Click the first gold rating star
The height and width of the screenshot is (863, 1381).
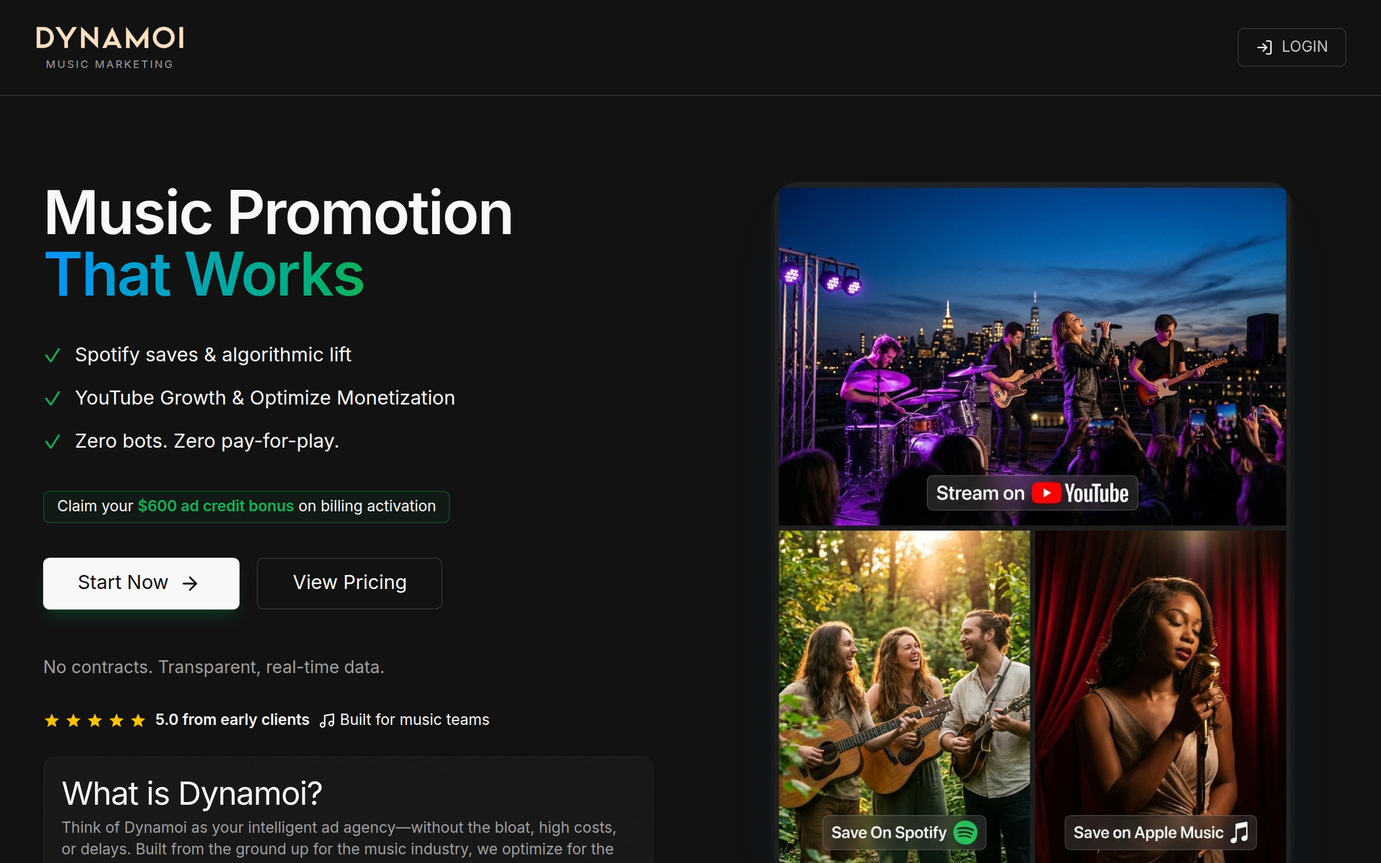coord(52,720)
